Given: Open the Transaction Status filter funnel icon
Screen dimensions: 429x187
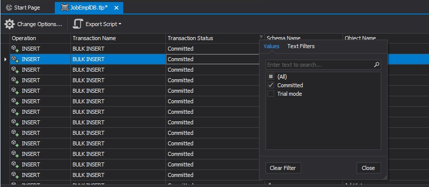Looking at the screenshot, I should [x=262, y=37].
